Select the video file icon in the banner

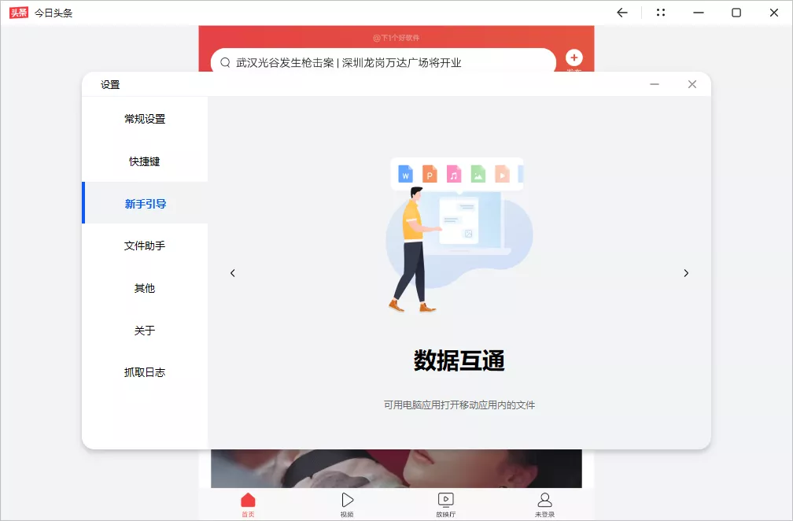pos(502,174)
